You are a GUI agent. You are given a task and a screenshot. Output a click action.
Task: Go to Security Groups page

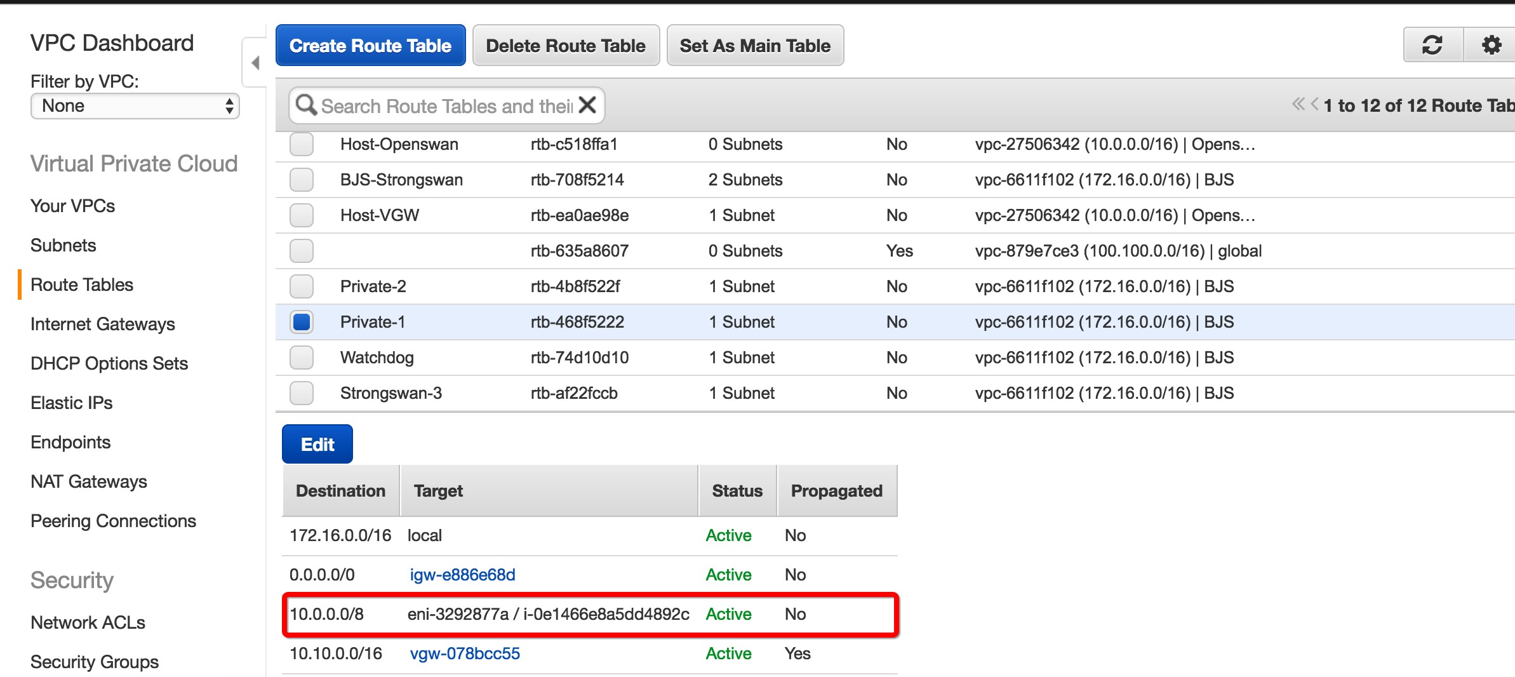click(94, 662)
